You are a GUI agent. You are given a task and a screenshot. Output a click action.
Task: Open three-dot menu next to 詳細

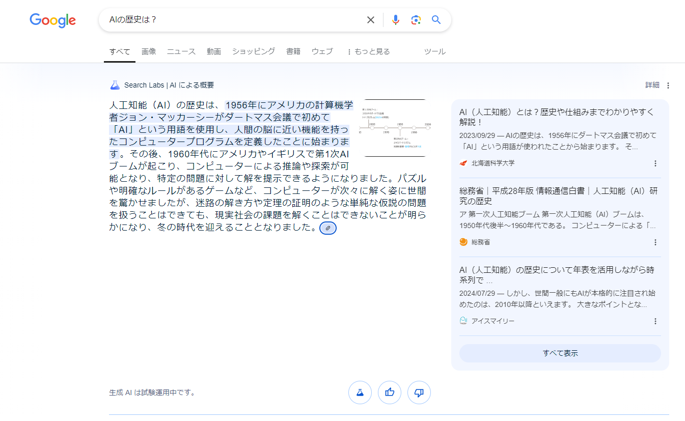(x=668, y=86)
